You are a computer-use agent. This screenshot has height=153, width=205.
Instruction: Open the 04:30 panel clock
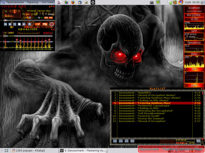196,2
